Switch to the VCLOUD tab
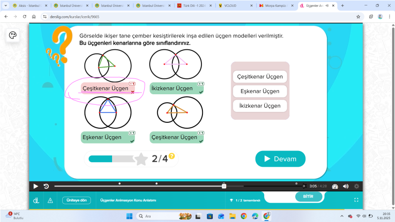This screenshot has width=395, height=222. coord(236,5)
